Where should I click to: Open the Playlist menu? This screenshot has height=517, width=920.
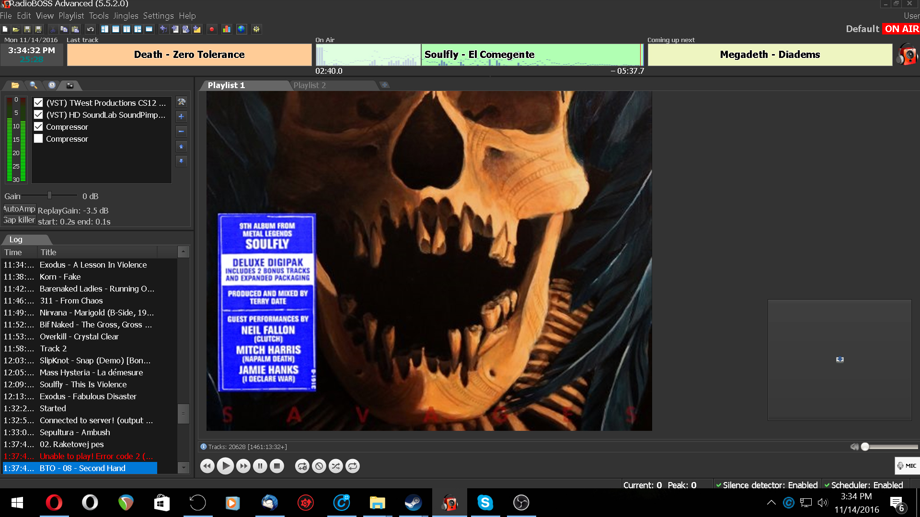pyautogui.click(x=71, y=16)
